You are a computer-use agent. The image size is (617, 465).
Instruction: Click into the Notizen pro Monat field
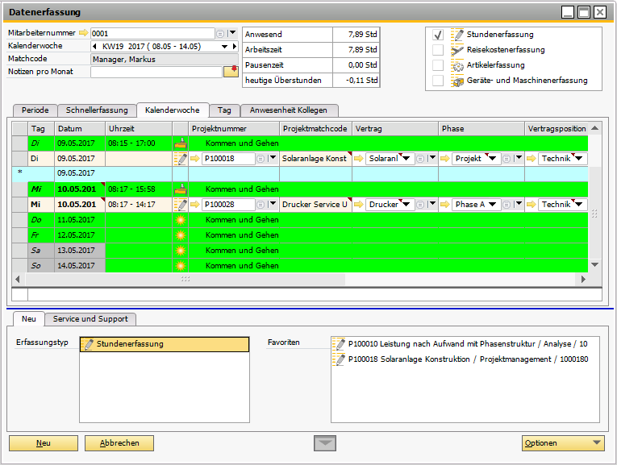pyautogui.click(x=156, y=72)
